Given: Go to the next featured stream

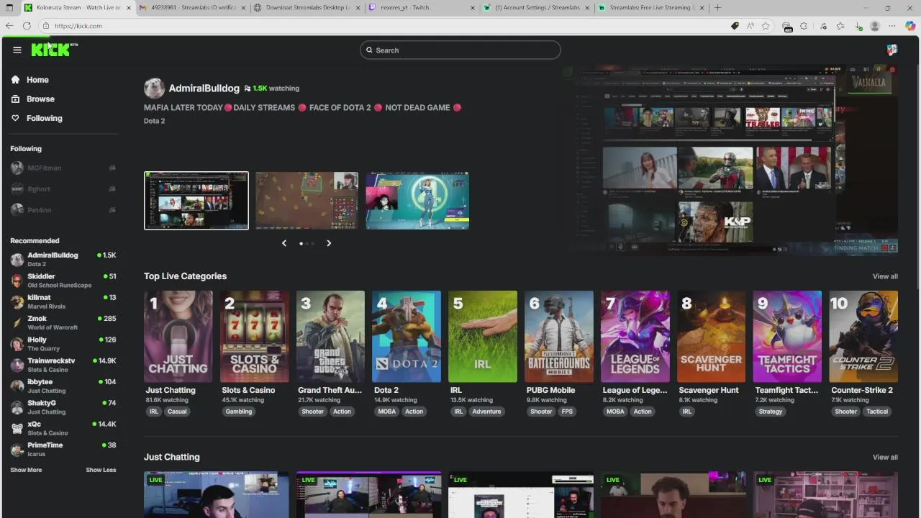Looking at the screenshot, I should coord(329,243).
